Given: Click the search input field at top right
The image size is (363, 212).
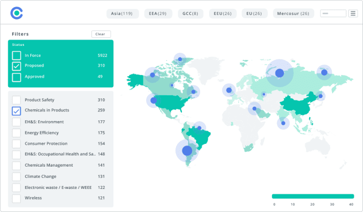Looking at the screenshot, I should point(333,14).
